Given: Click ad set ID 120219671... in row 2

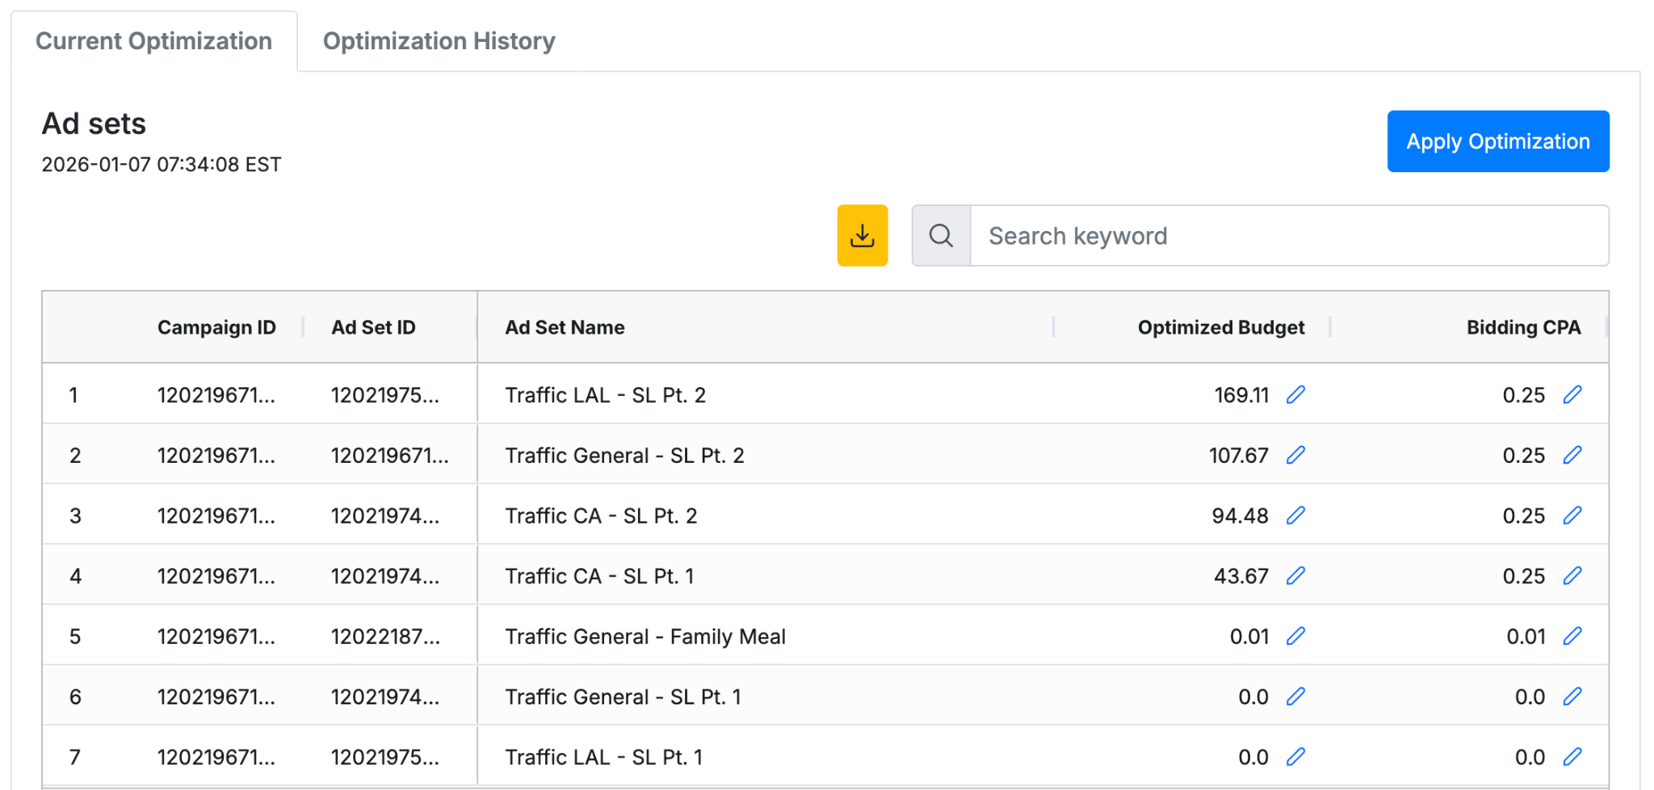Looking at the screenshot, I should pos(389,456).
